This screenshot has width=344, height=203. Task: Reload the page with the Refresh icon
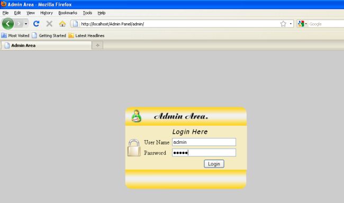pyautogui.click(x=36, y=24)
